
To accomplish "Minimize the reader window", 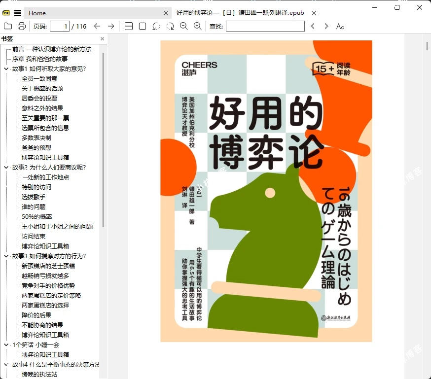I will pyautogui.click(x=375, y=7).
